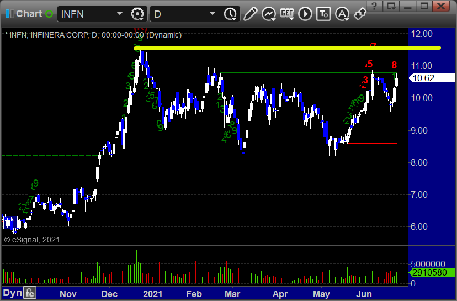The image size is (457, 301).
Task: Select the thick yellow resistance line
Action: coord(287,48)
